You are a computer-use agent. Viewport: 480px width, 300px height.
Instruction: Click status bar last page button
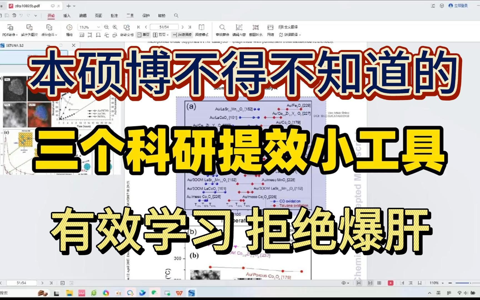click(51, 283)
